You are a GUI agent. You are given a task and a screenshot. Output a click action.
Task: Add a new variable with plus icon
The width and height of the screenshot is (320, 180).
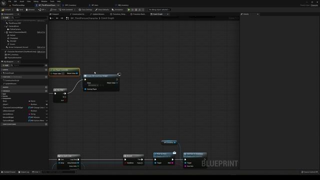coord(46,91)
